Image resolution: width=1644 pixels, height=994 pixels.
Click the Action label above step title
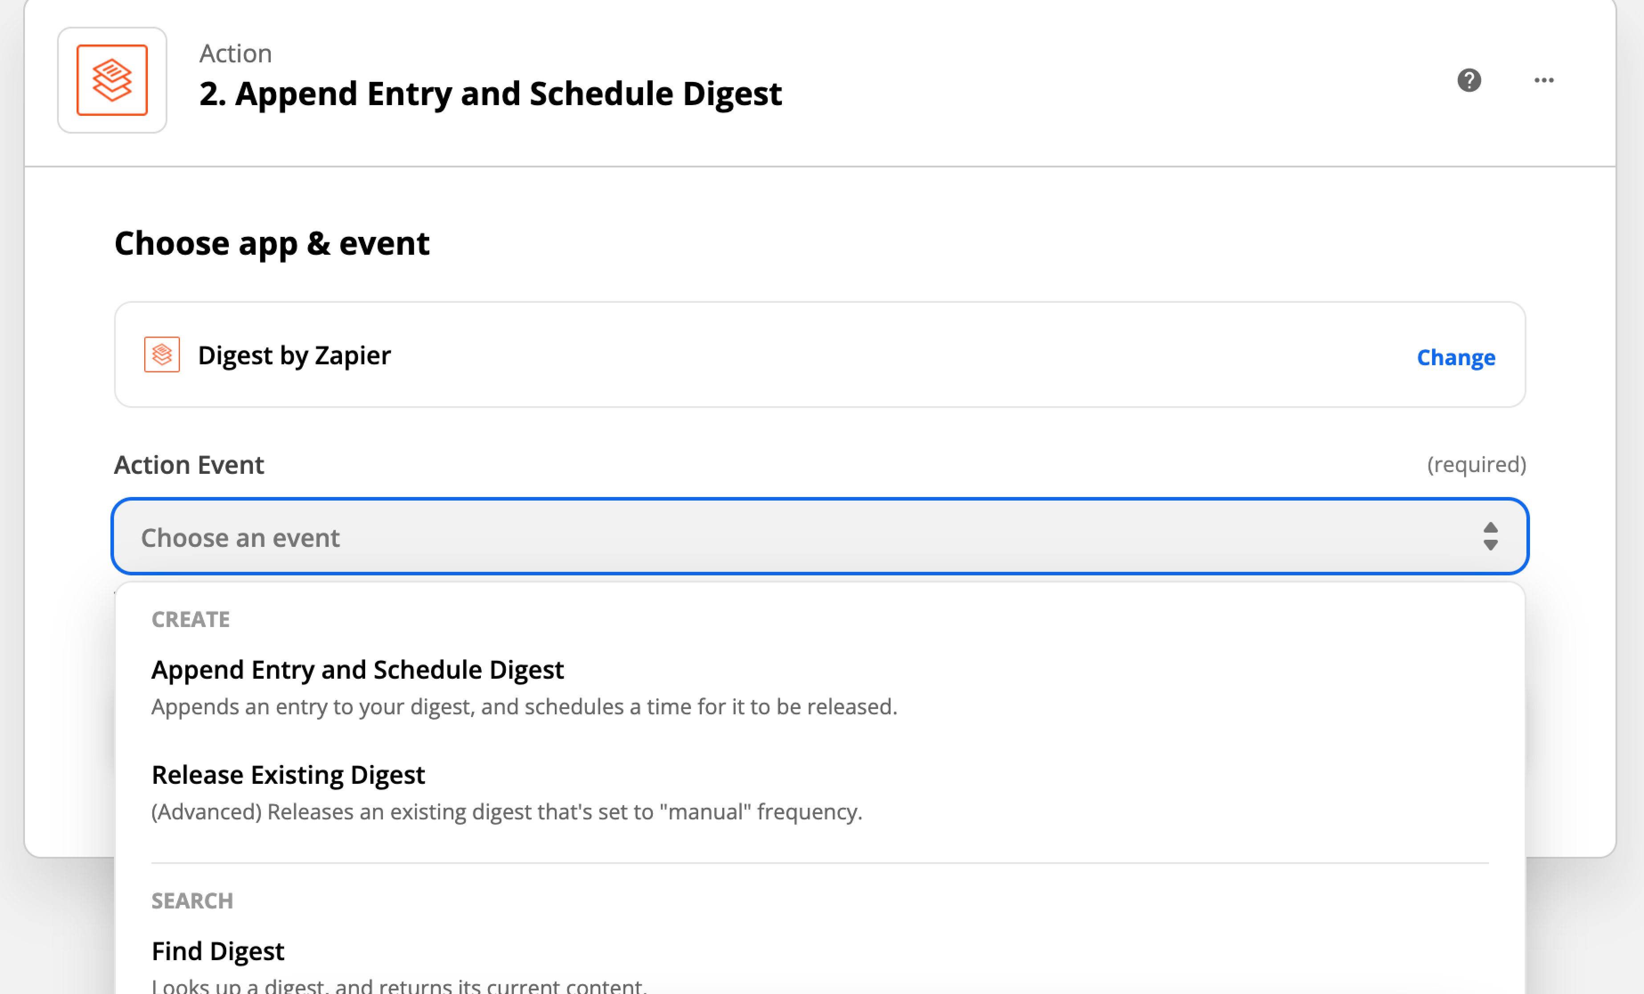pyautogui.click(x=236, y=53)
